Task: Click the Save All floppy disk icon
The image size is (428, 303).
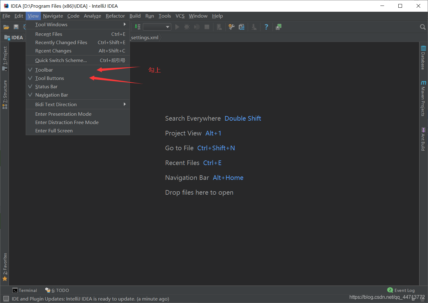Action: coord(16,27)
